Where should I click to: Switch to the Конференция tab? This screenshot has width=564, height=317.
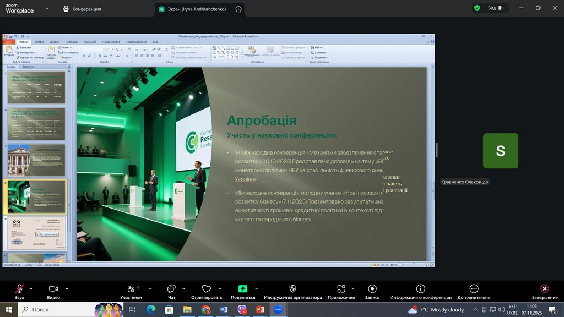click(82, 9)
